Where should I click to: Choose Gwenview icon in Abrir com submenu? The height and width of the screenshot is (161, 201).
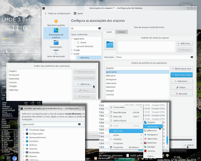point(145,139)
